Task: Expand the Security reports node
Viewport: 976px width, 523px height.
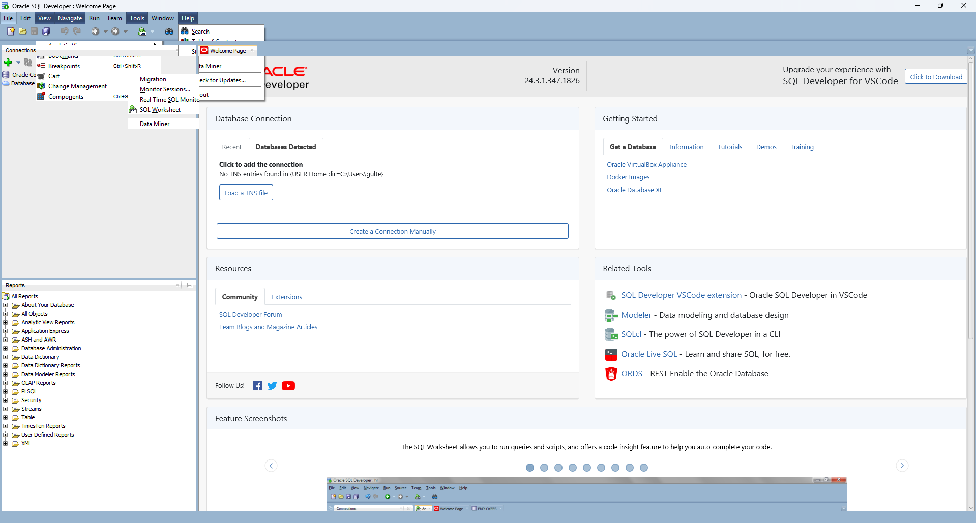Action: [6, 401]
